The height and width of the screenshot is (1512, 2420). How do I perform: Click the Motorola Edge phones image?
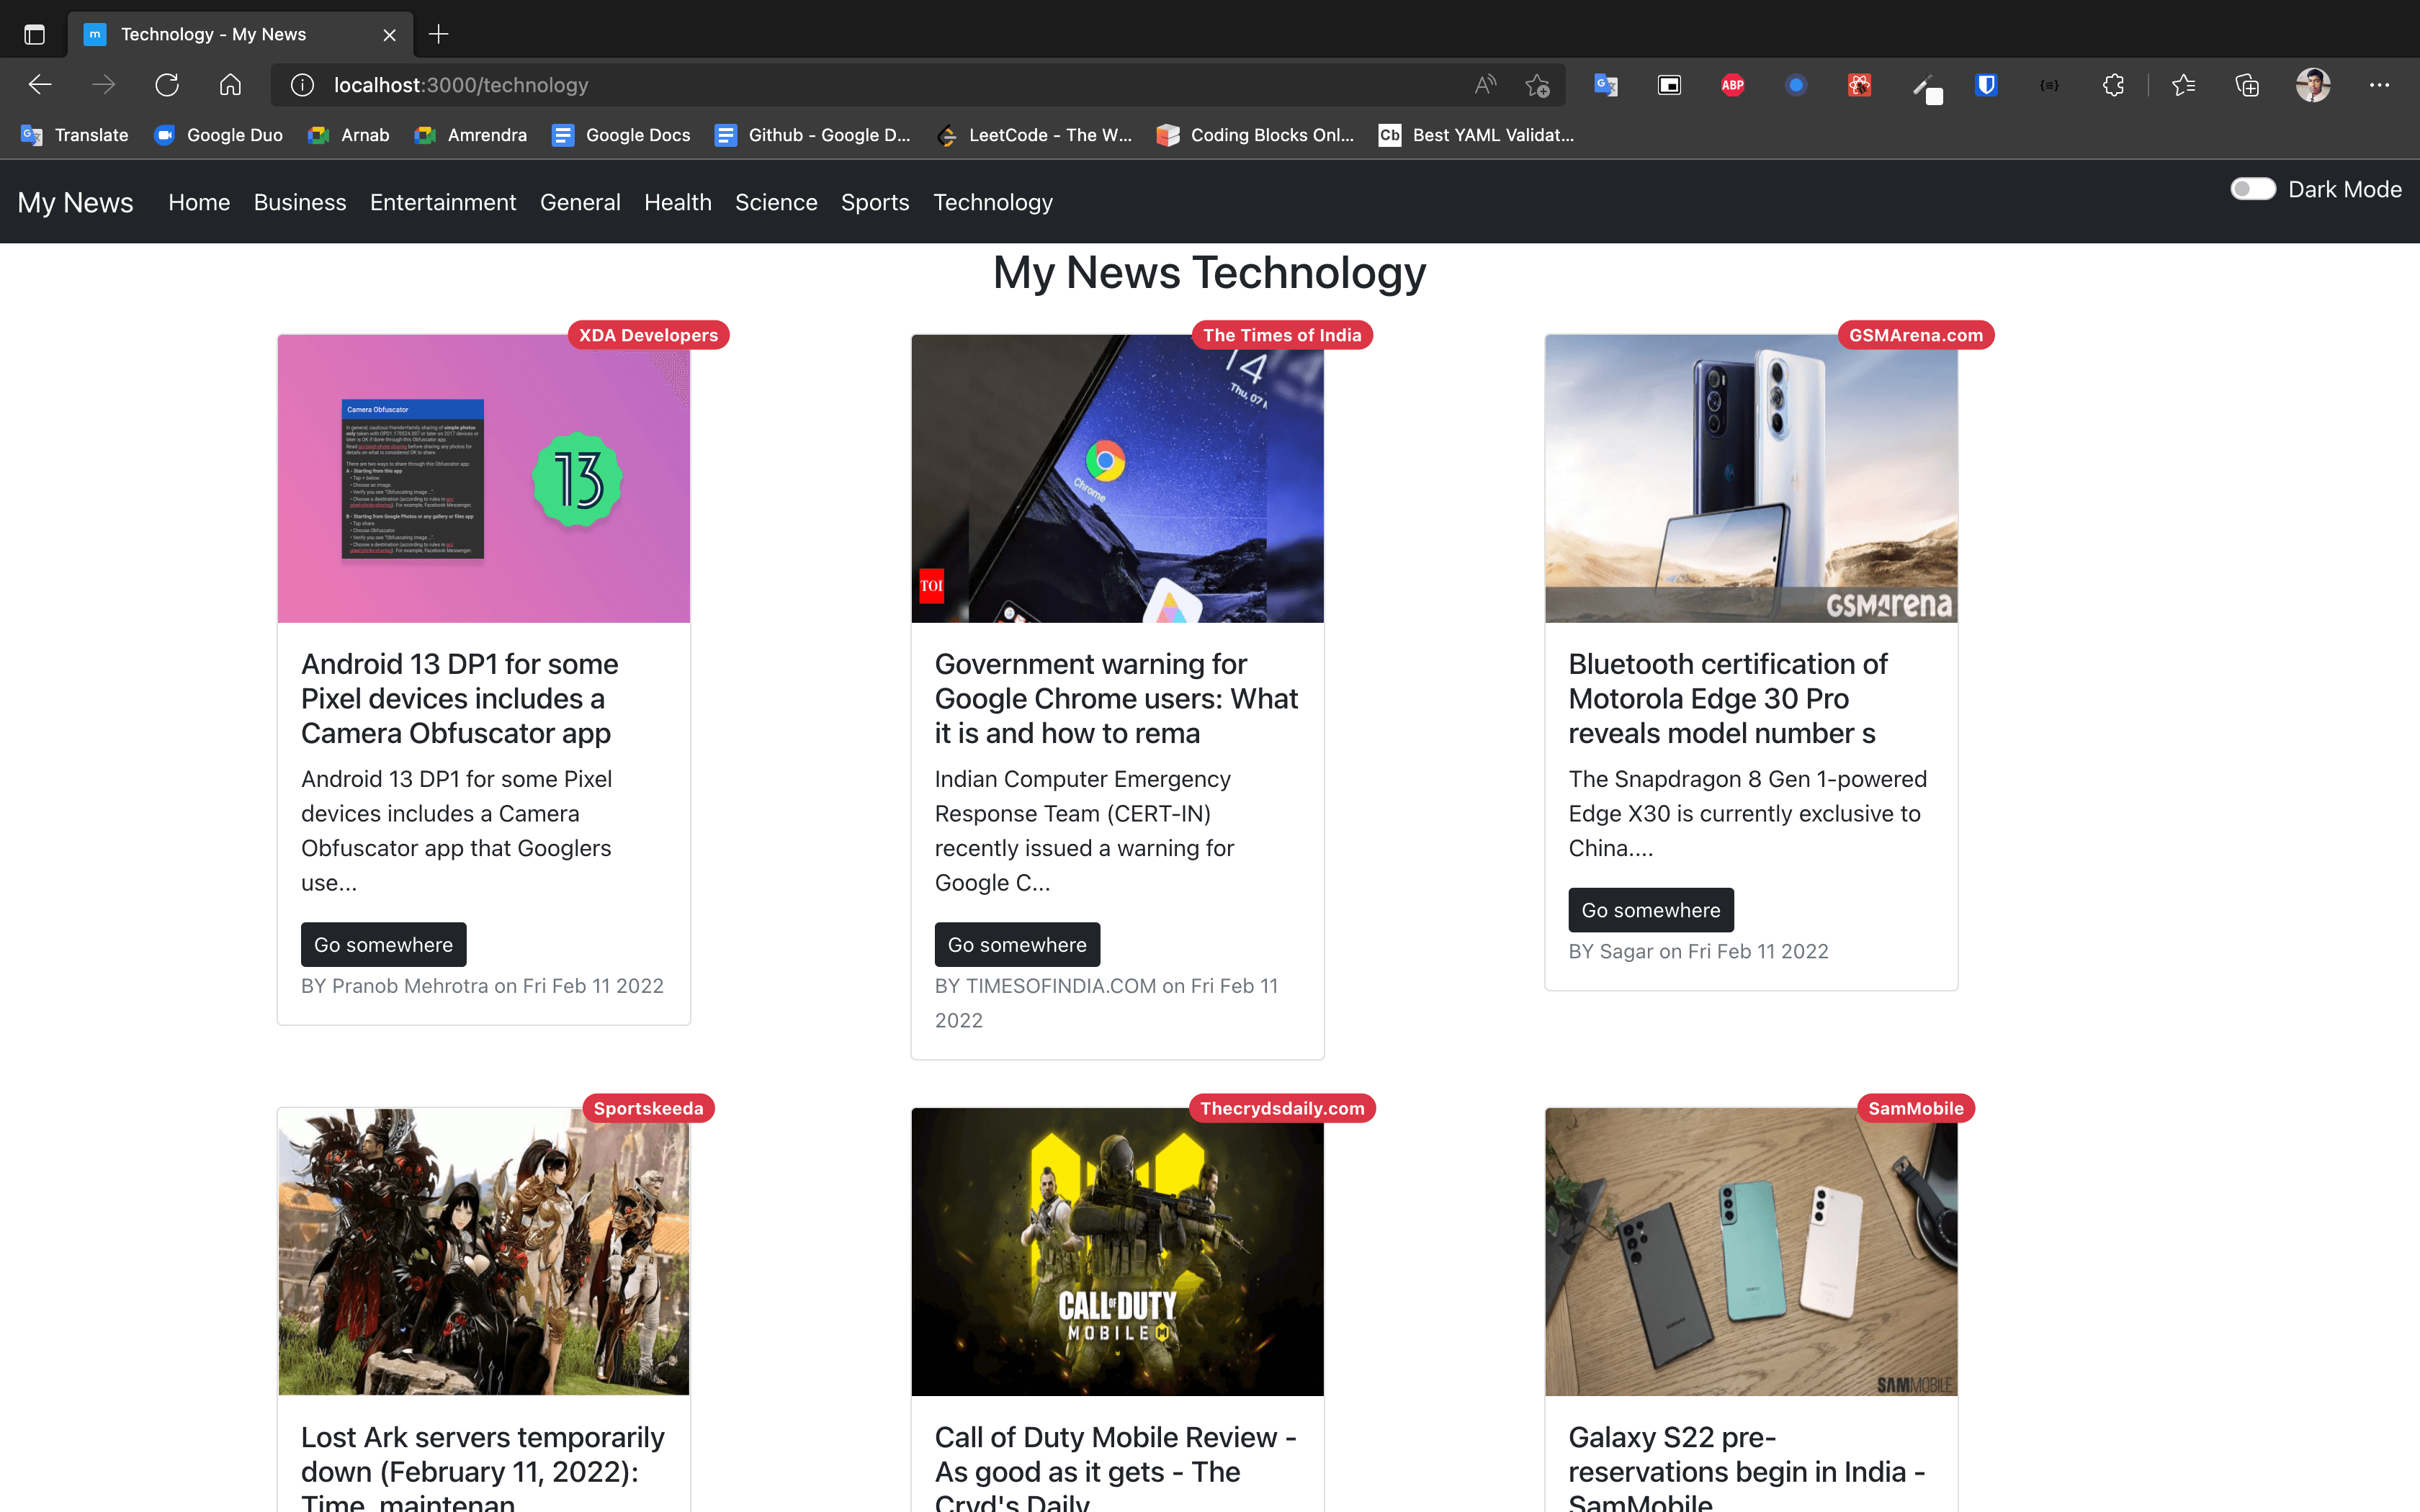point(1751,478)
